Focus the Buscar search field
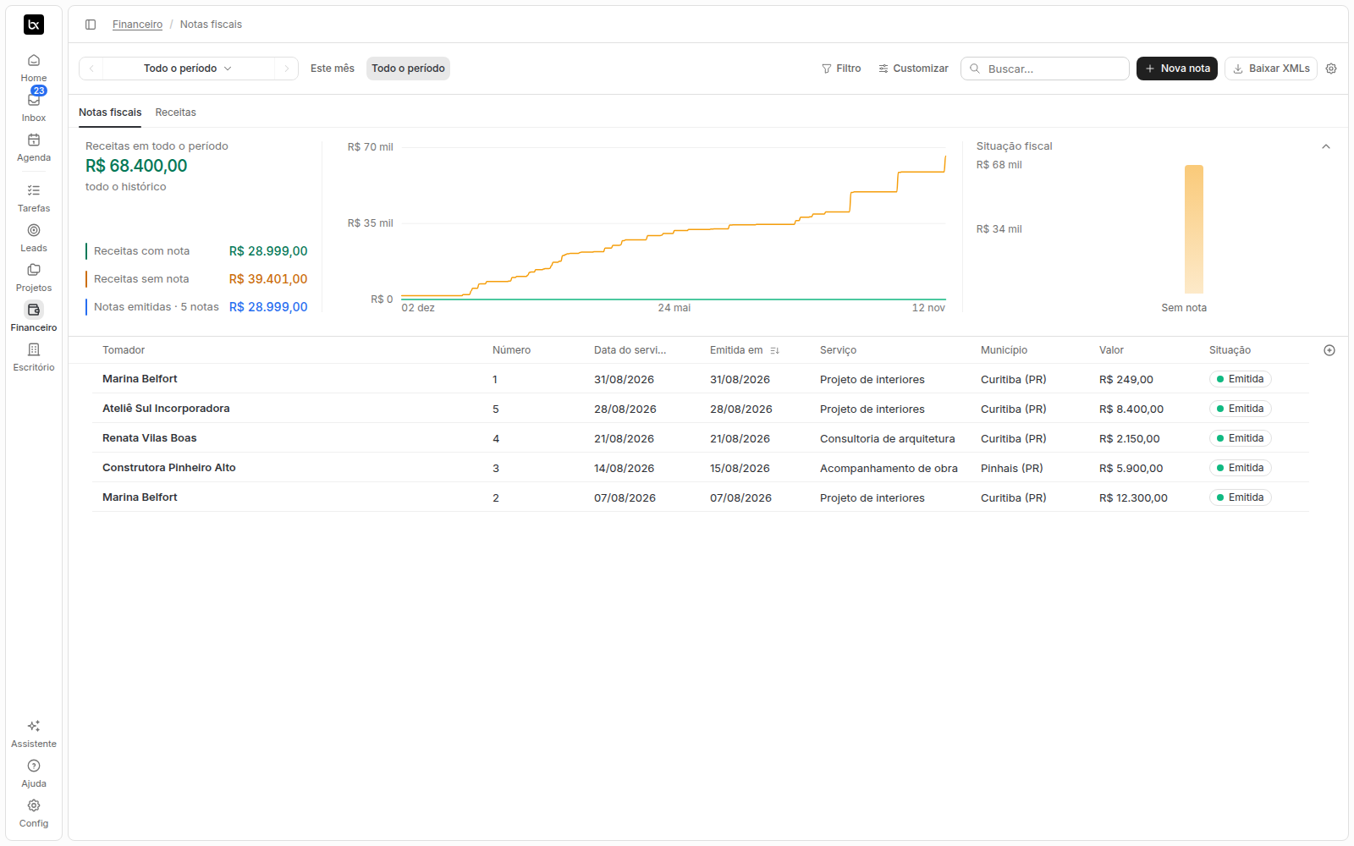Image resolution: width=1354 pixels, height=846 pixels. [1045, 69]
